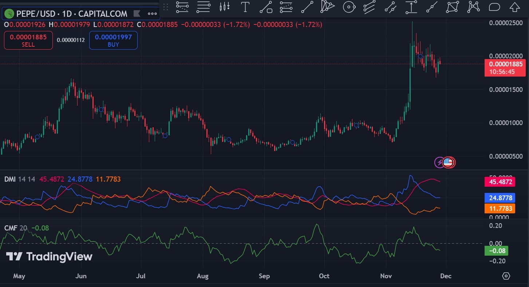Select the XABCD bowtie pattern tool

click(474, 7)
